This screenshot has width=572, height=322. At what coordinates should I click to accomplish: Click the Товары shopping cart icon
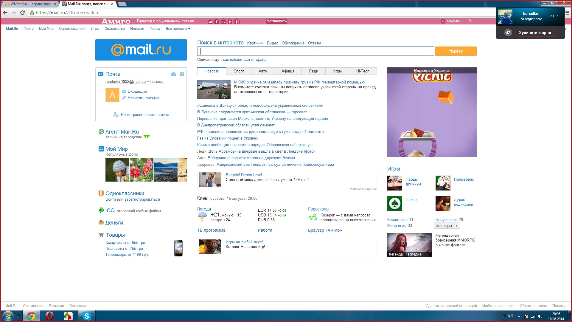[x=101, y=235]
